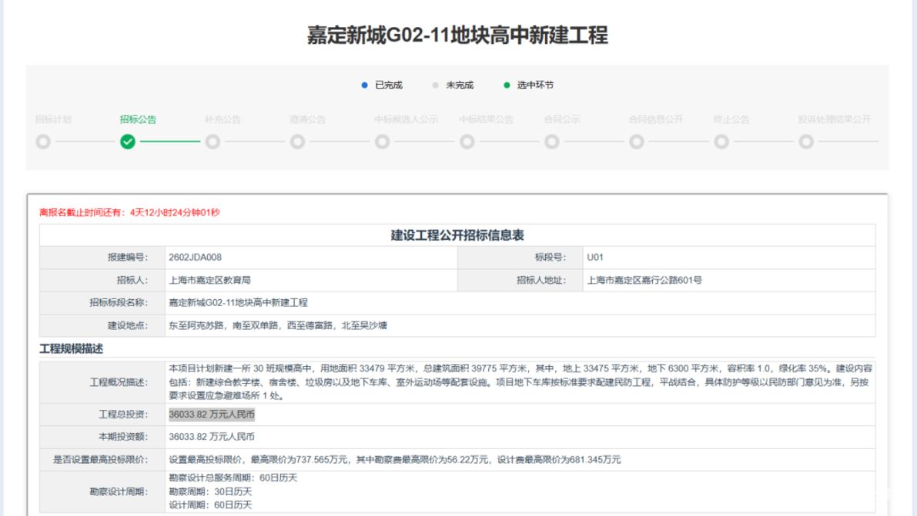Click the 选中环节 legend entry

(529, 85)
